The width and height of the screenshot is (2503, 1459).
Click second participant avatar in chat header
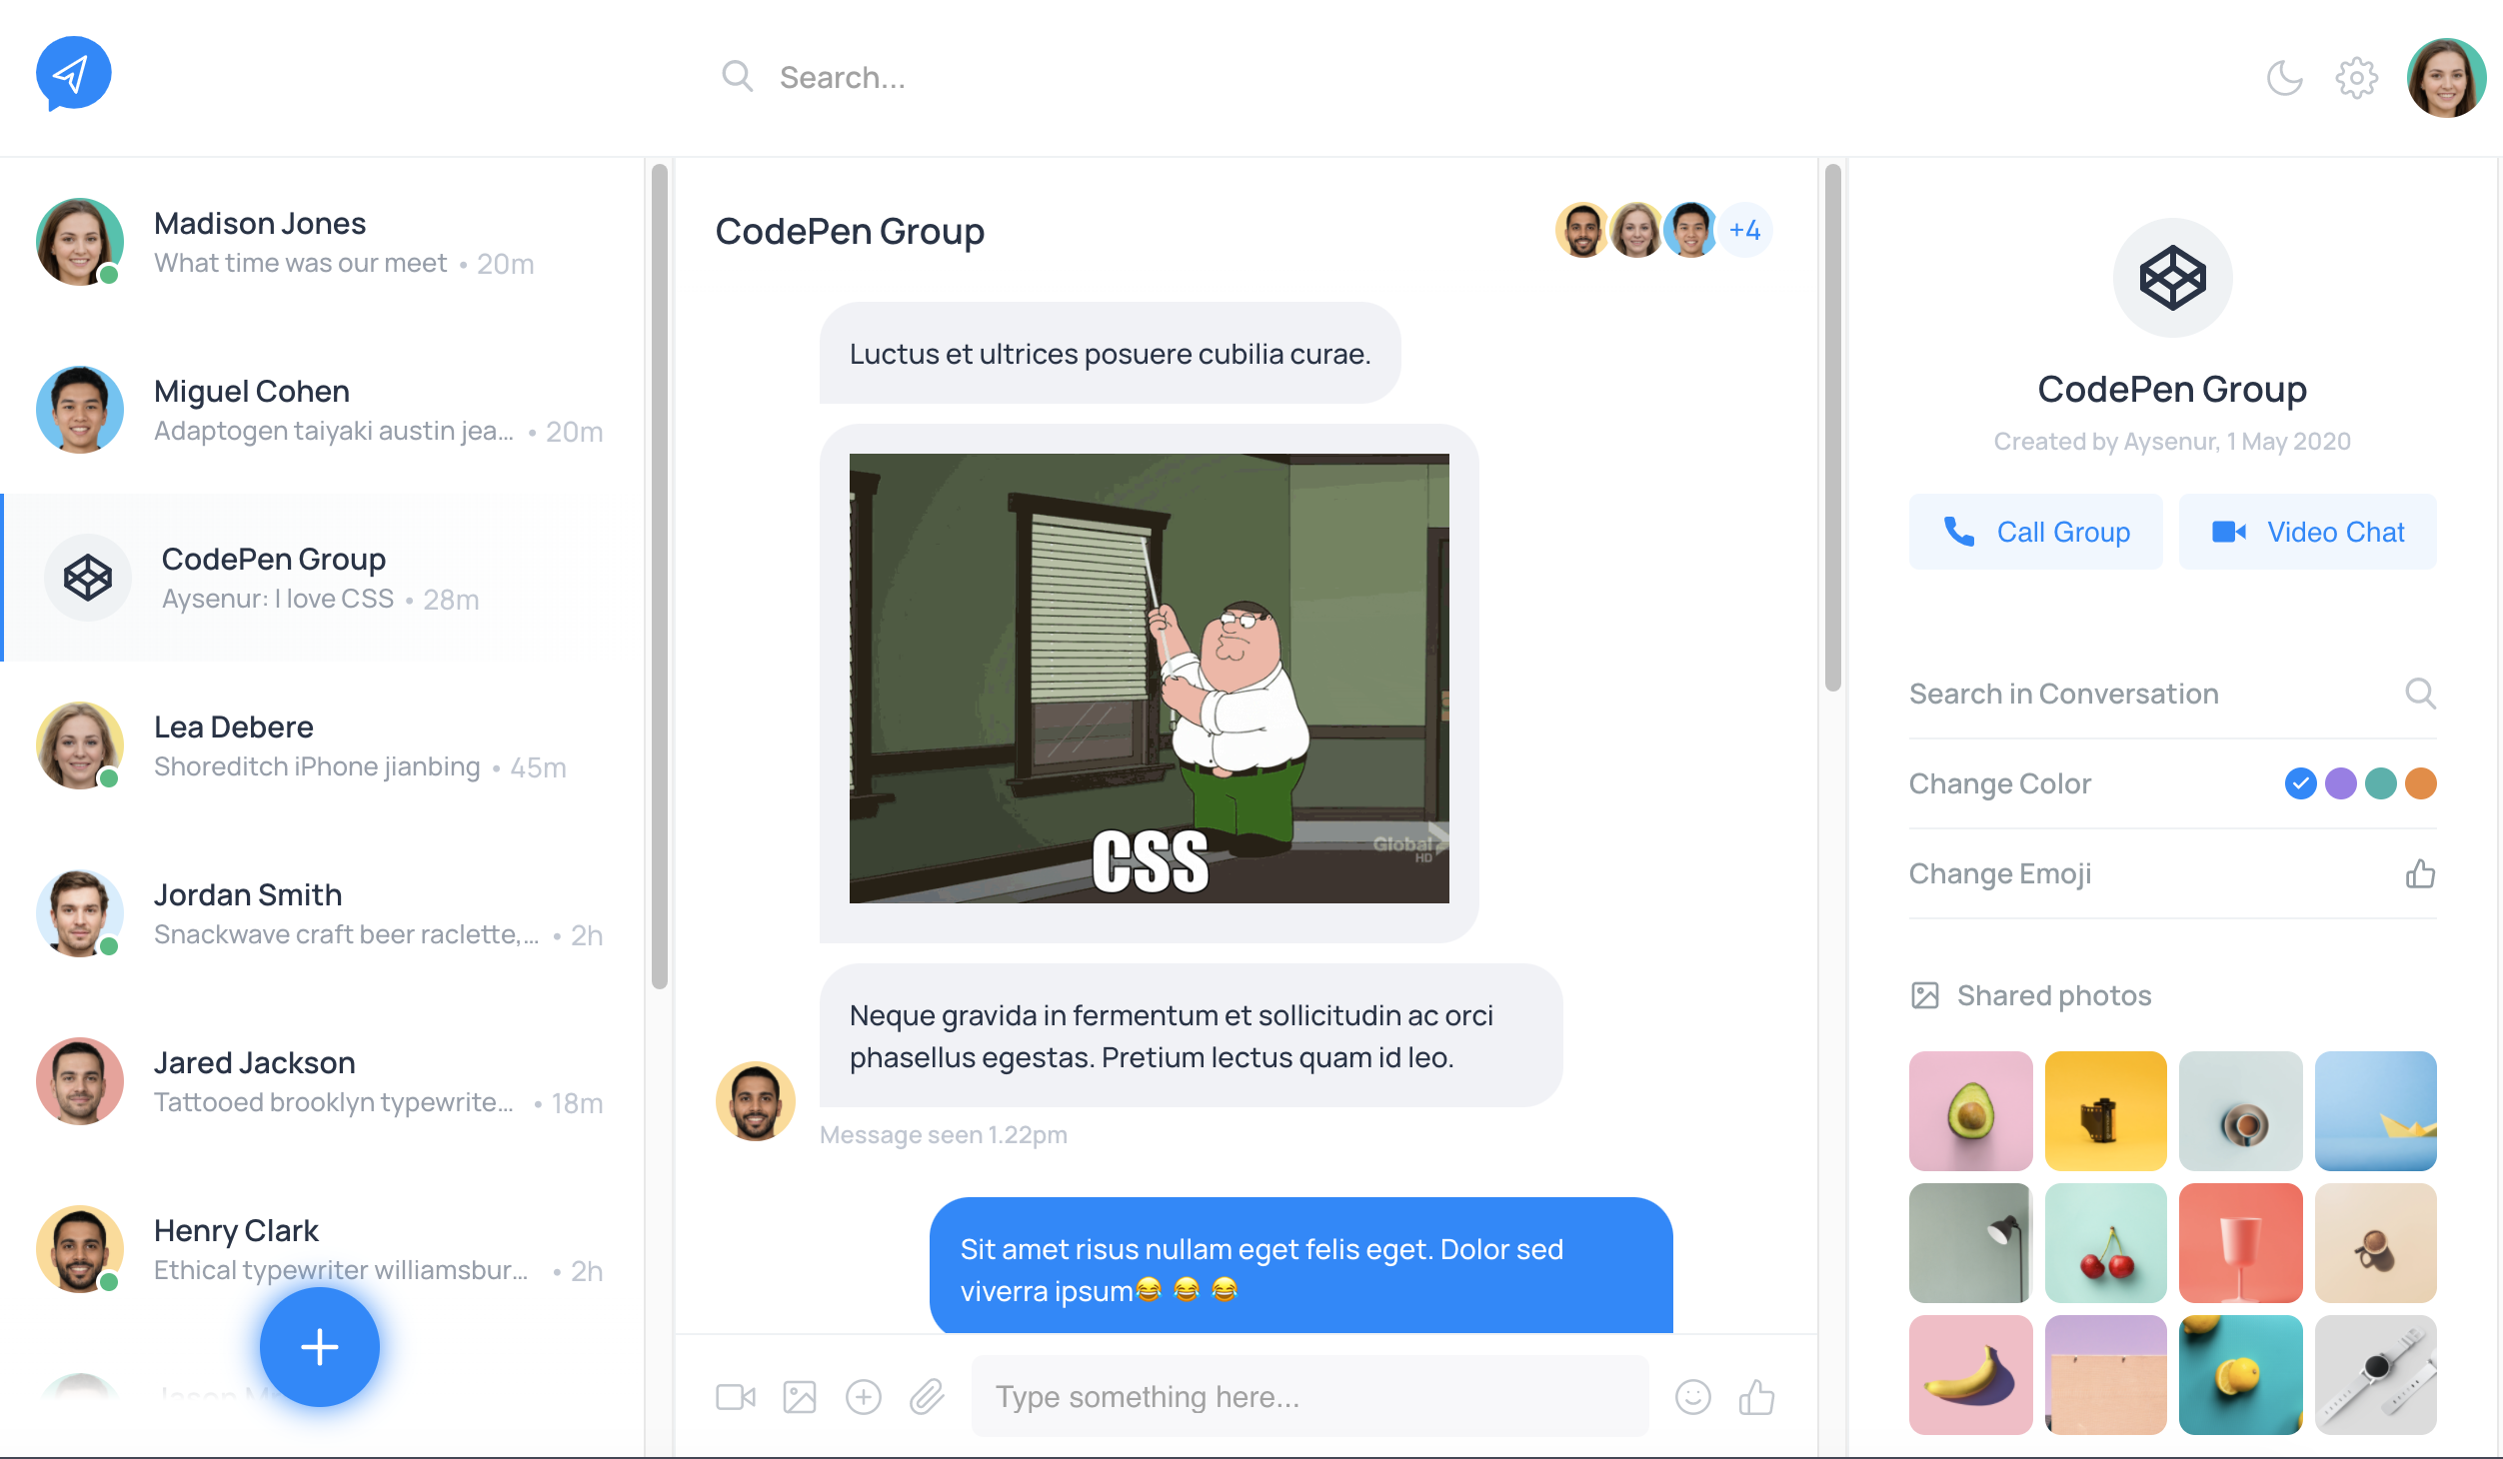pyautogui.click(x=1636, y=230)
